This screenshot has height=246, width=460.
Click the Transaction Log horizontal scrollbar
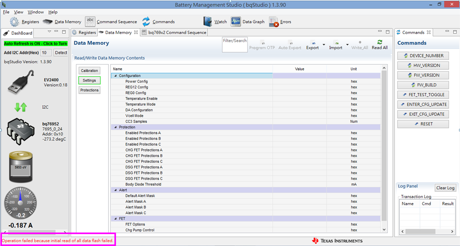(x=427, y=232)
